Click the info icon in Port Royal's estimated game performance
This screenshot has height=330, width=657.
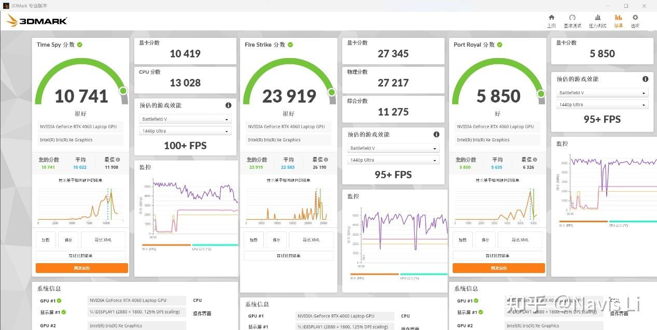[x=646, y=79]
